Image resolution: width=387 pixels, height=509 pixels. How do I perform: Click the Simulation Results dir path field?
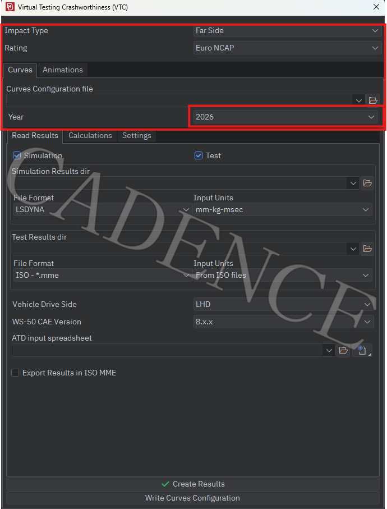click(179, 184)
